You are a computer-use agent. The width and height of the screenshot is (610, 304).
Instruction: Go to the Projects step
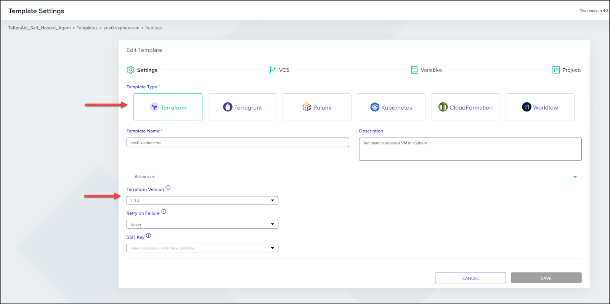pyautogui.click(x=567, y=70)
